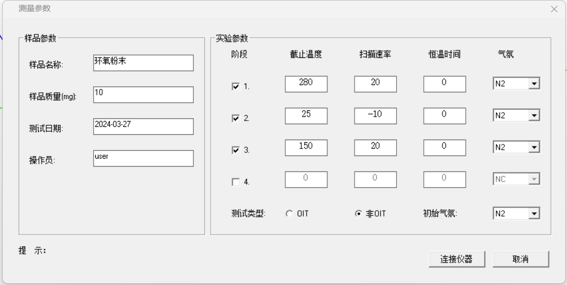
Task: Click stage 2 扫描速率 field showing -10
Action: pyautogui.click(x=375, y=116)
